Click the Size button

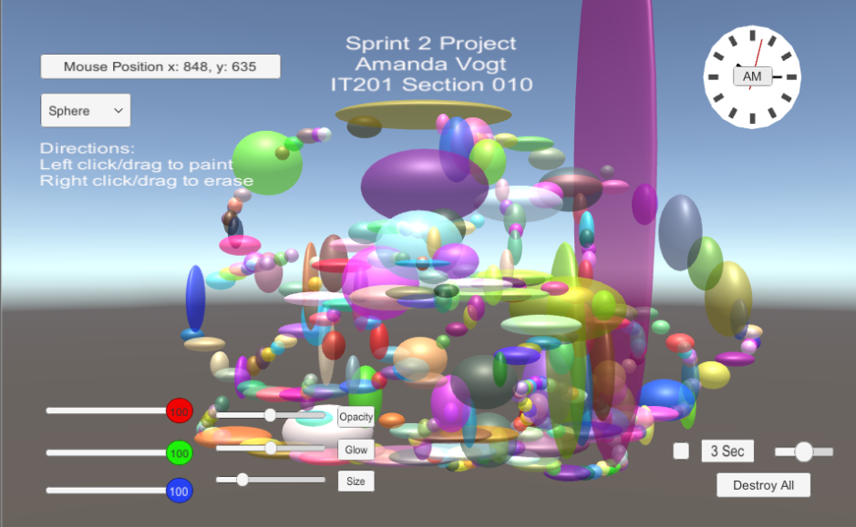(356, 481)
